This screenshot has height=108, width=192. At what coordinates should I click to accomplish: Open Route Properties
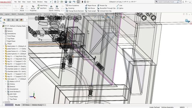33,8
